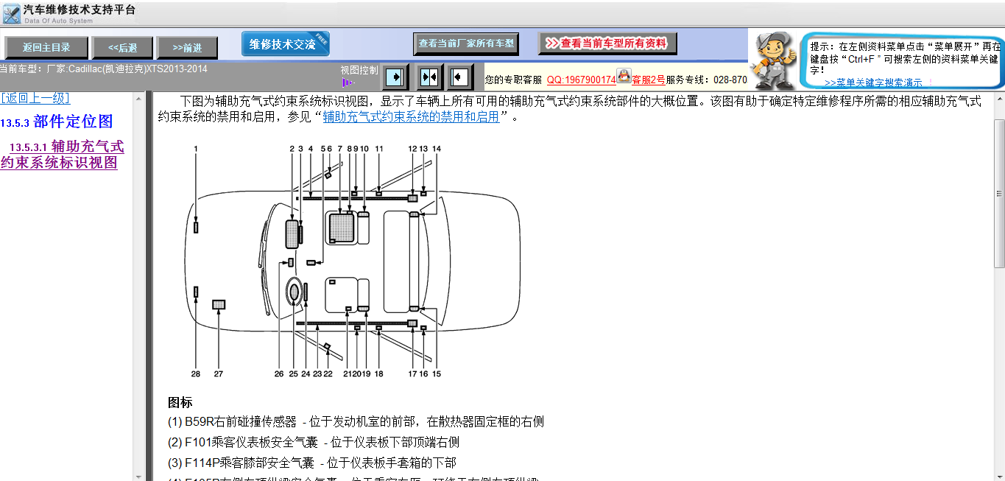Image resolution: width=1005 pixels, height=481 pixels.
Task: Click 服务专线:028-870 phone text
Action: tap(707, 80)
